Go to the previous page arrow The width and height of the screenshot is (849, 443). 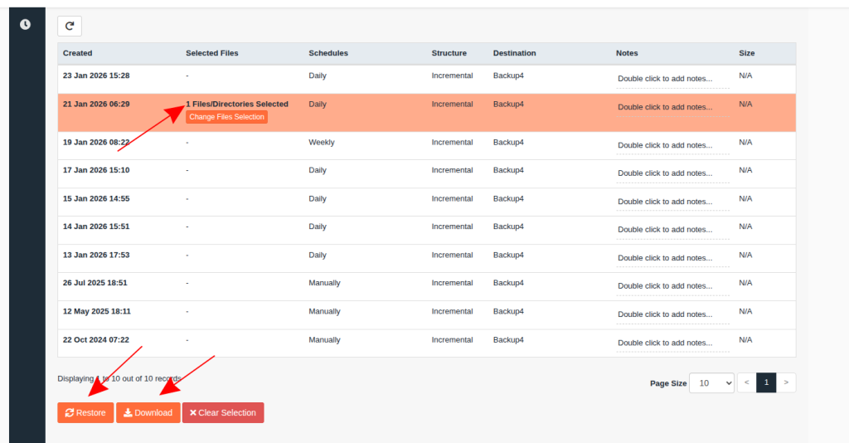pyautogui.click(x=746, y=382)
